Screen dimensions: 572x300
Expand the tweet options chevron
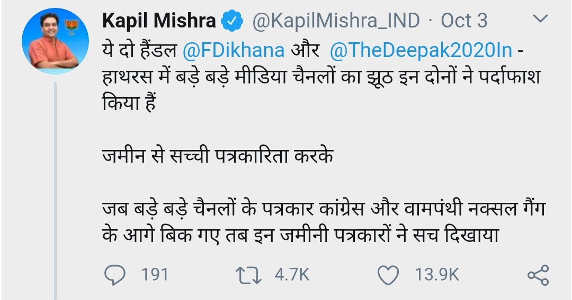(540, 20)
